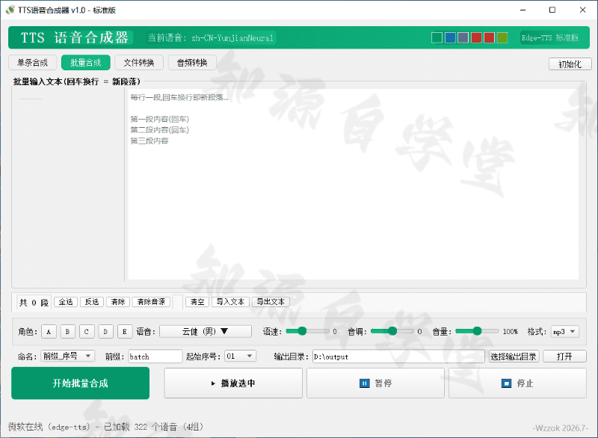The height and width of the screenshot is (438, 598).
Task: Maximize the TTS语音合成器 window
Action: click(x=552, y=10)
